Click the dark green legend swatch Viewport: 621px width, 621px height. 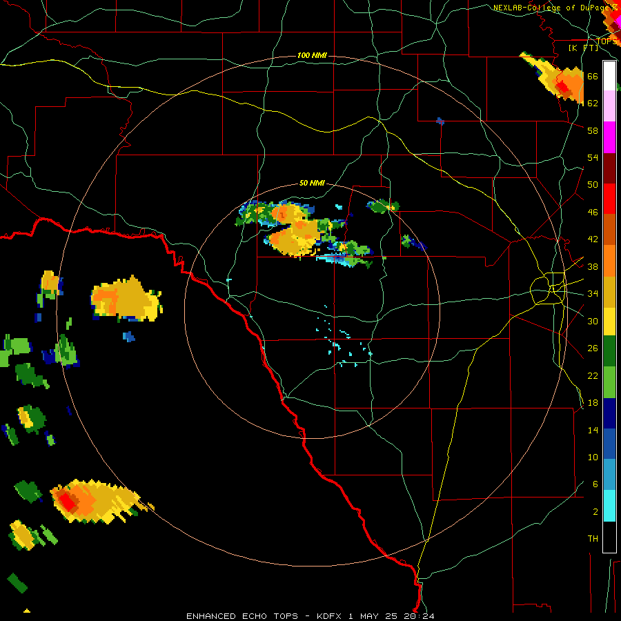click(x=609, y=352)
